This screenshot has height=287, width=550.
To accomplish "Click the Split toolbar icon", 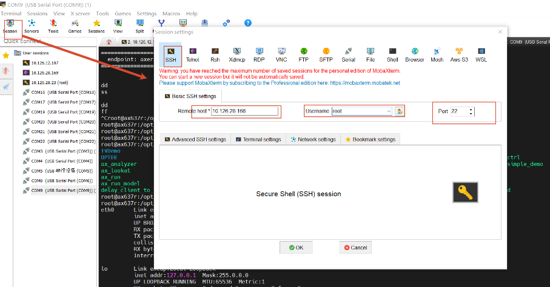I will click(139, 27).
